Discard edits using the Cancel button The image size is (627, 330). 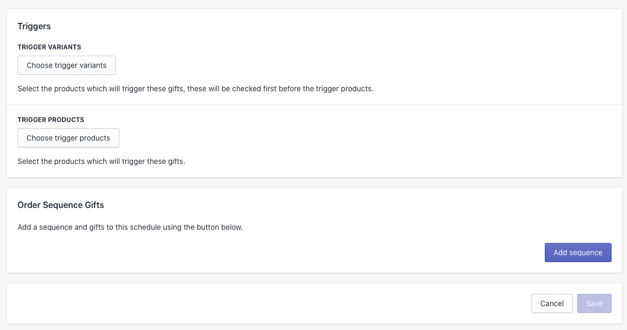tap(552, 303)
